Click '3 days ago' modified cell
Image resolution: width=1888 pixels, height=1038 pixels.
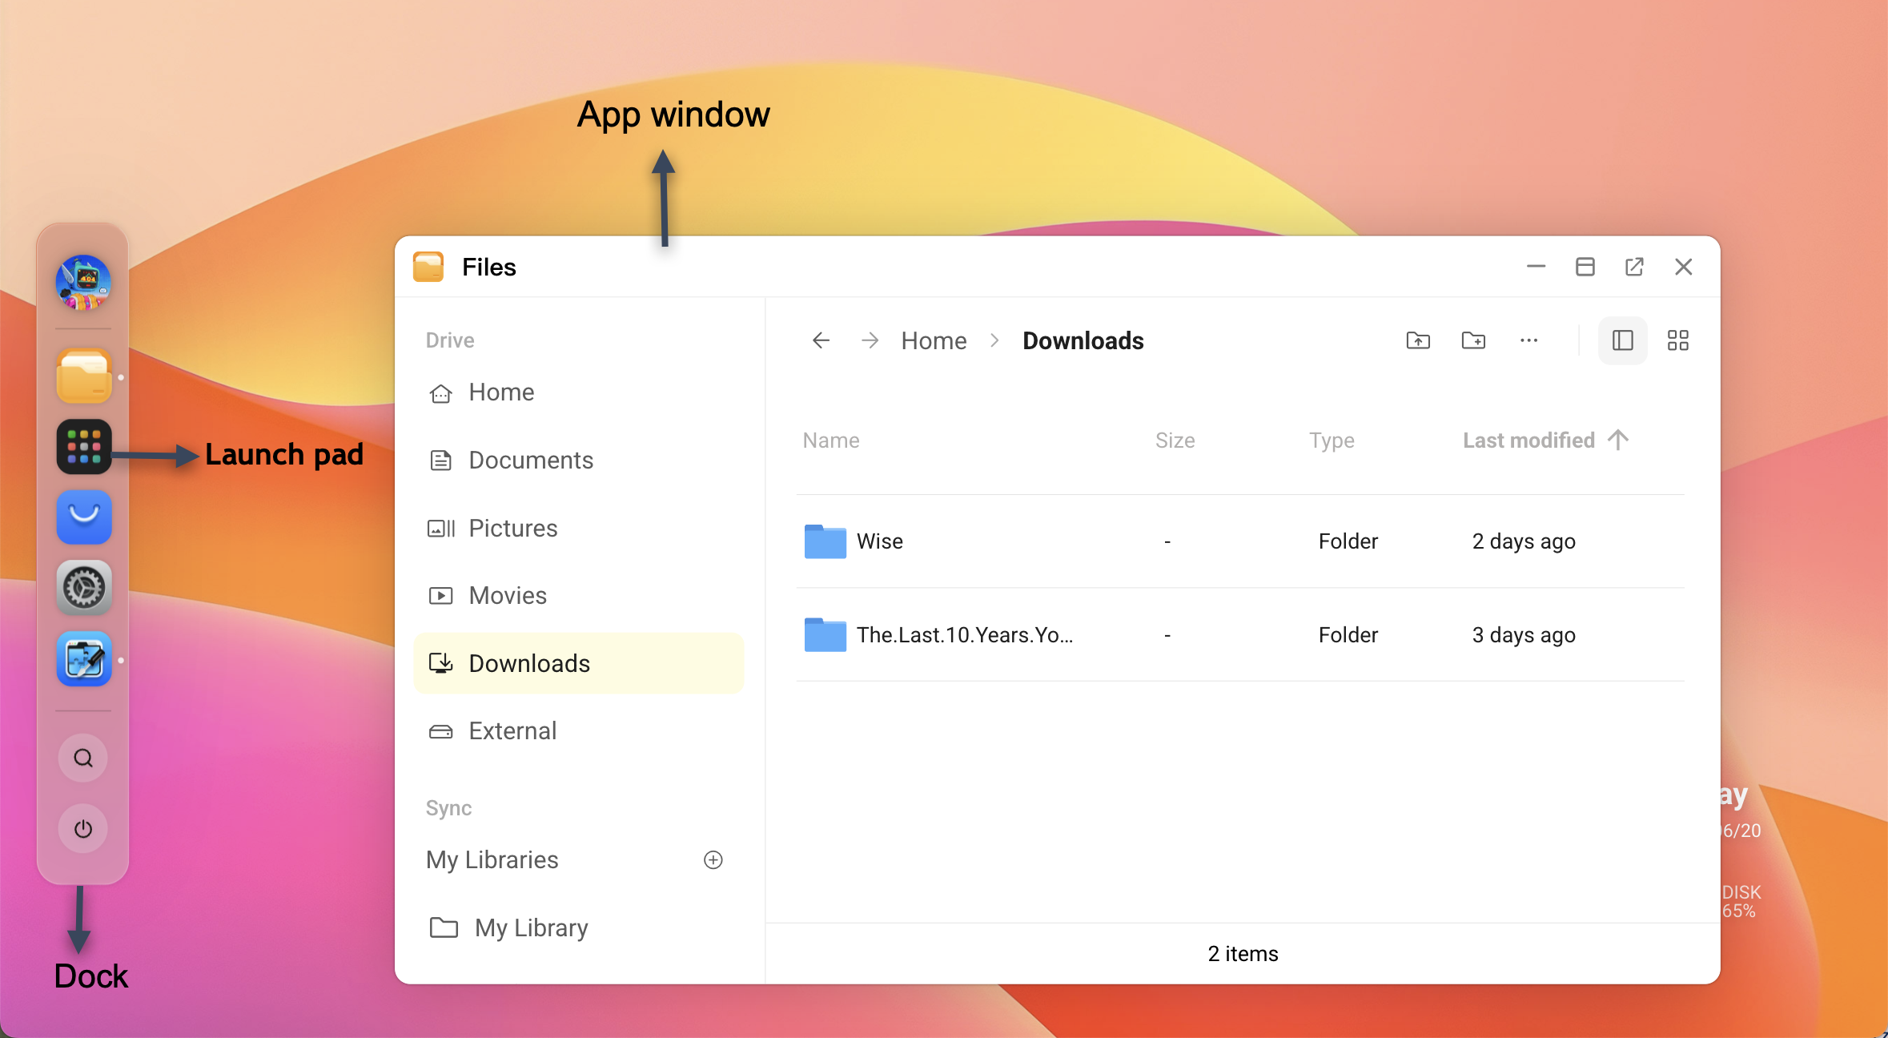pyautogui.click(x=1524, y=634)
